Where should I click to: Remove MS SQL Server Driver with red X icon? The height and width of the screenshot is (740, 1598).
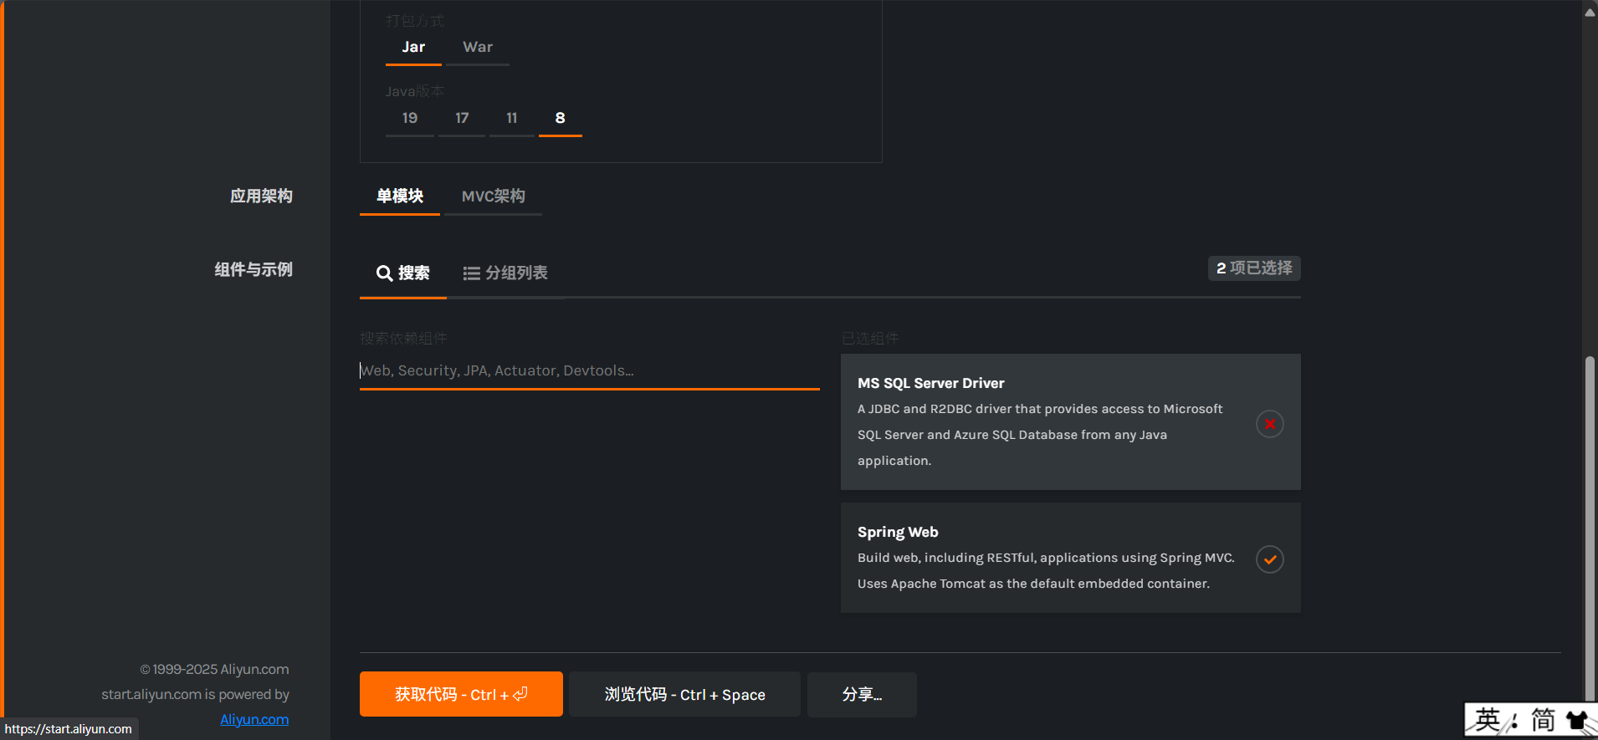pyautogui.click(x=1269, y=424)
